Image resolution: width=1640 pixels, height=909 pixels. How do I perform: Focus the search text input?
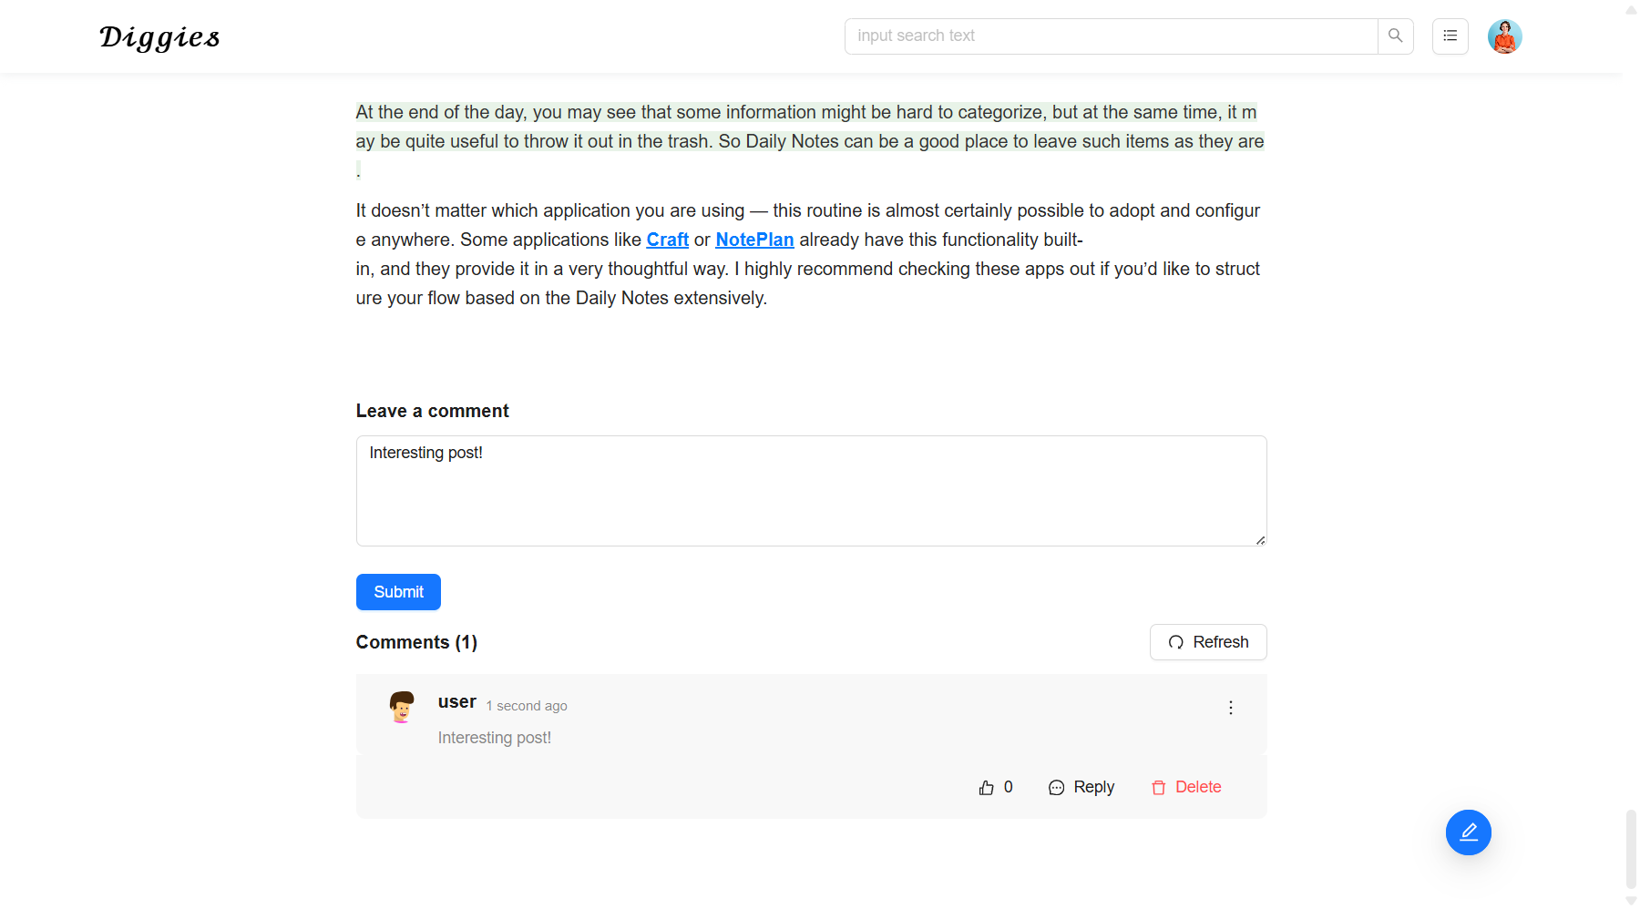pyautogui.click(x=1111, y=36)
